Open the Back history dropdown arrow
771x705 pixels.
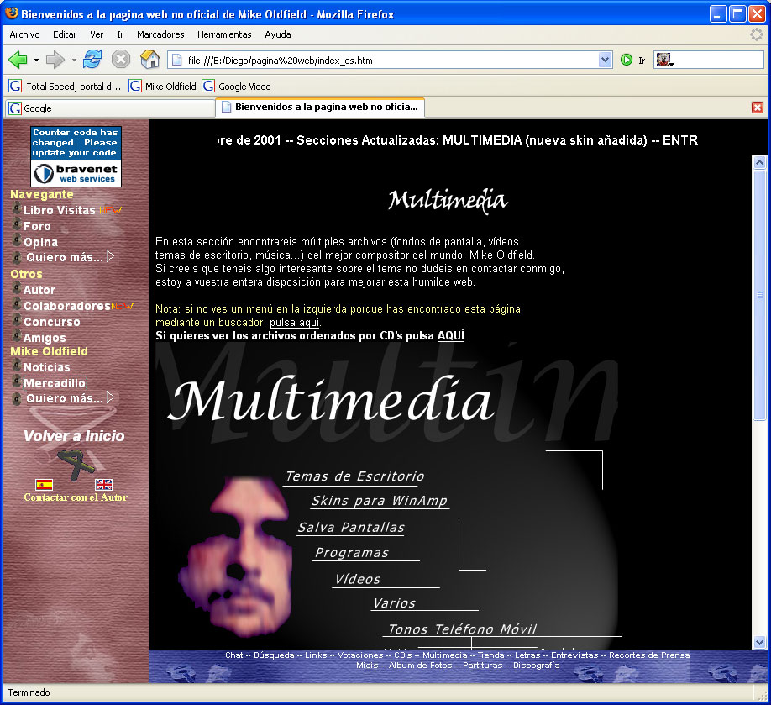pyautogui.click(x=36, y=60)
